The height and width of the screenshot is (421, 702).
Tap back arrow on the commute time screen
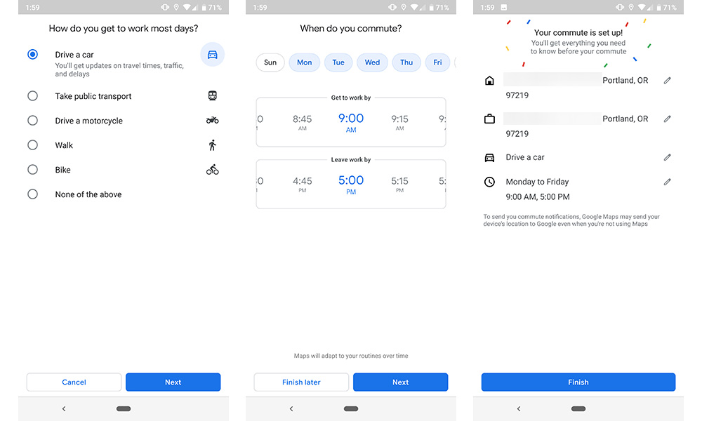[x=291, y=408]
